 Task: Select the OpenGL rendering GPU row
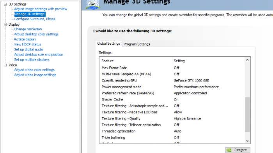pos(172,80)
